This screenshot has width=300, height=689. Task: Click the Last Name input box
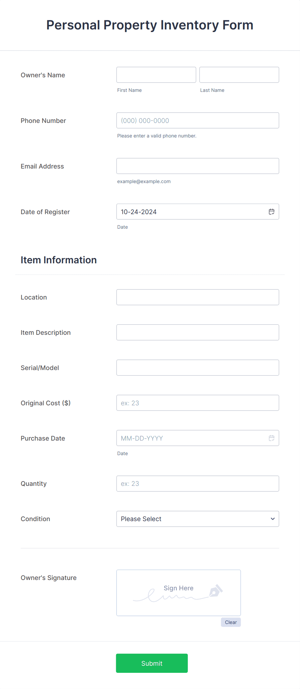[x=239, y=75]
